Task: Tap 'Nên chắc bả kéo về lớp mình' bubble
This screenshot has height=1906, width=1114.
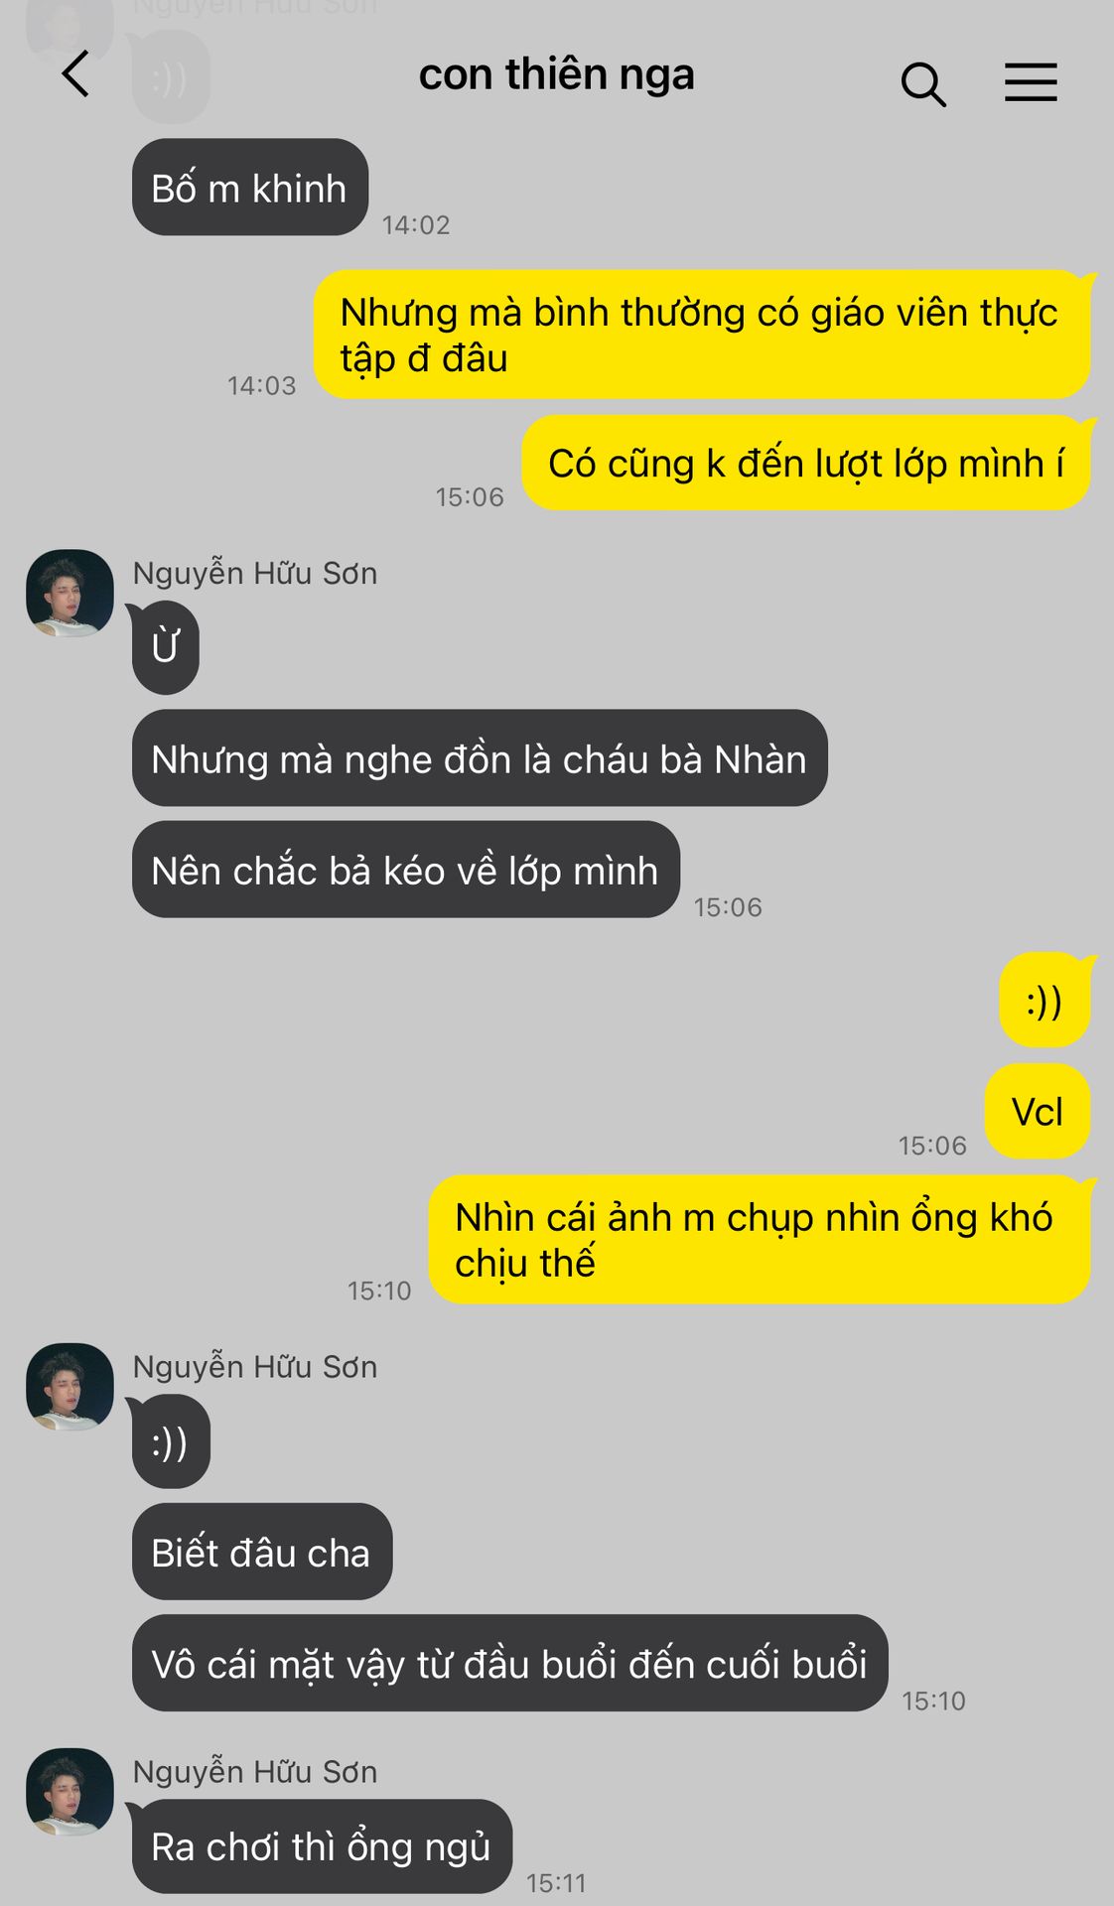Action: [405, 870]
